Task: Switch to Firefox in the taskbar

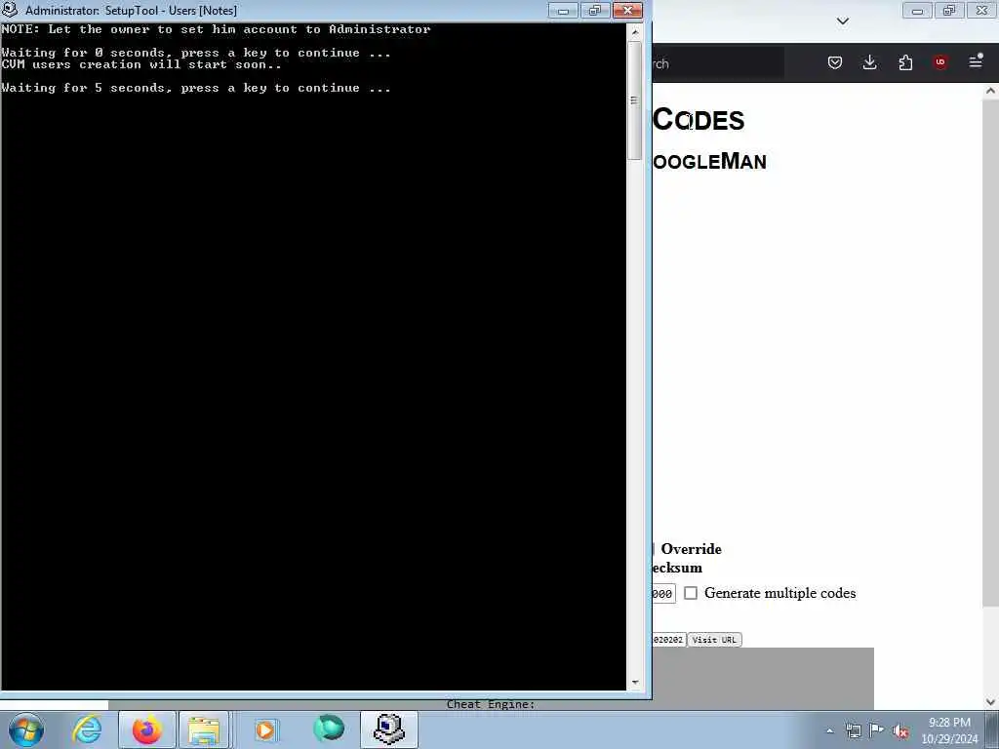Action: pyautogui.click(x=146, y=729)
